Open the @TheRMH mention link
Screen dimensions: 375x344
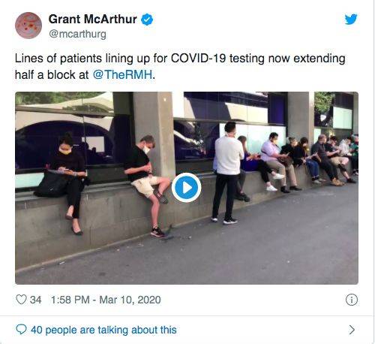pos(122,74)
